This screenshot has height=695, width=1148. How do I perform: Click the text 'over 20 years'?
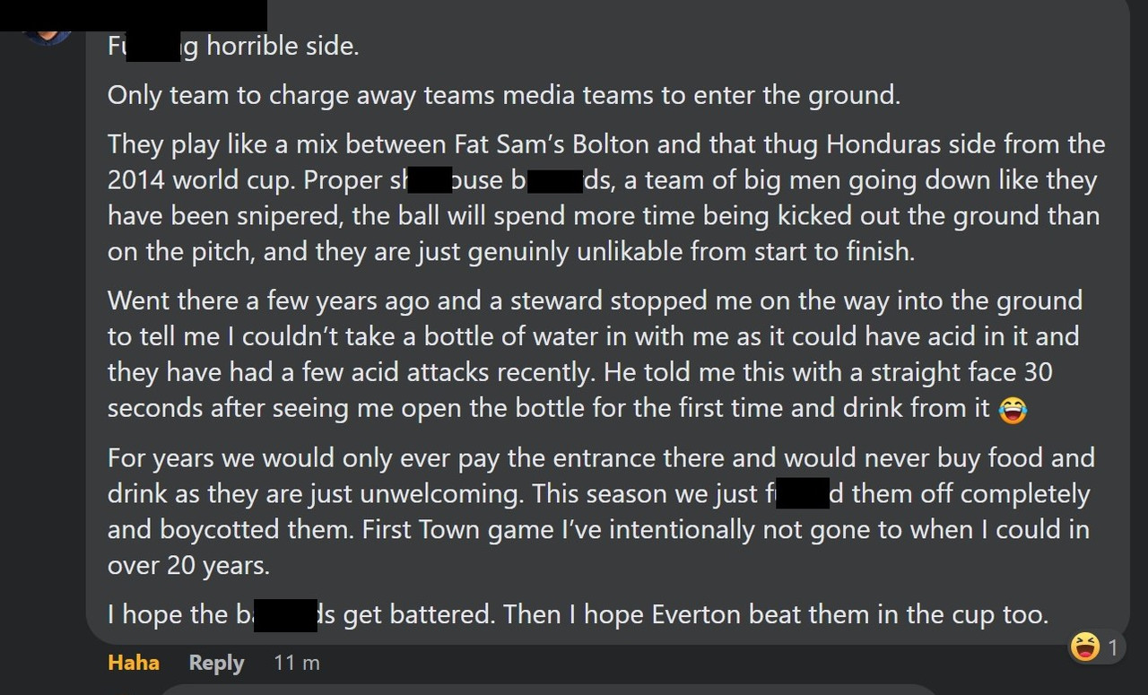pyautogui.click(x=188, y=566)
